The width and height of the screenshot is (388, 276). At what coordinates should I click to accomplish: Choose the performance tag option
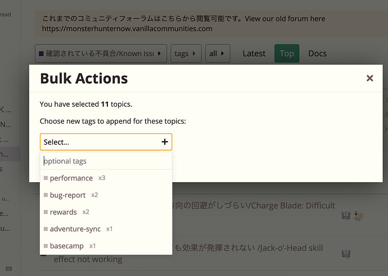tap(106, 178)
